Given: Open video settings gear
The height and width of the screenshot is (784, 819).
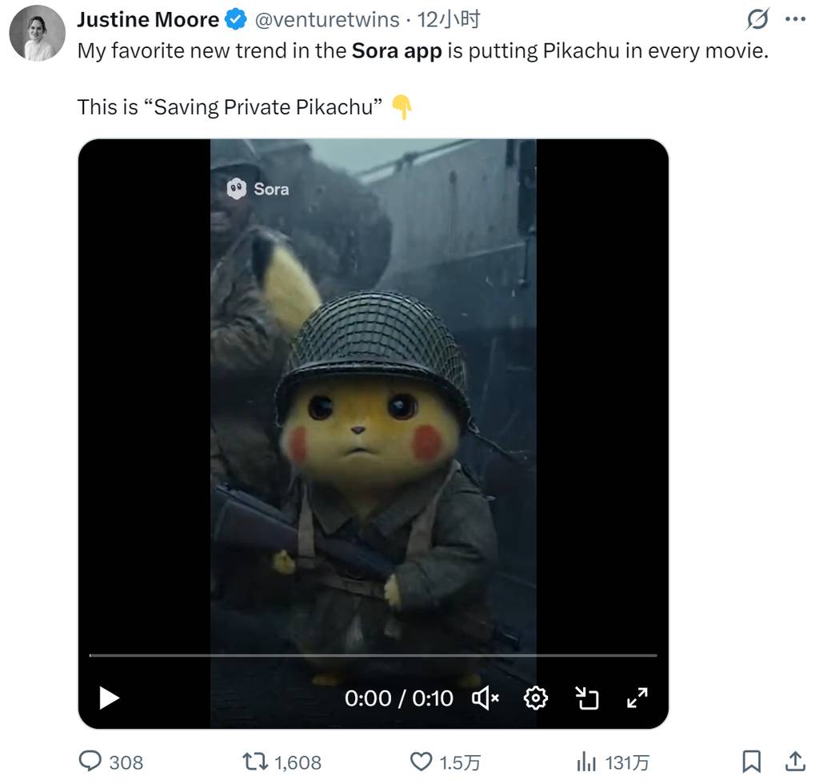Looking at the screenshot, I should click(x=535, y=698).
